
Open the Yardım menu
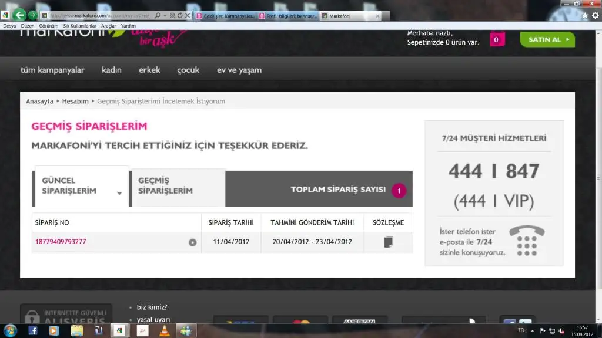tap(128, 26)
